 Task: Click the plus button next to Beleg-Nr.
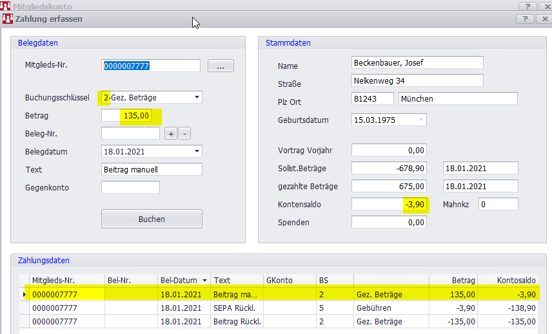171,134
